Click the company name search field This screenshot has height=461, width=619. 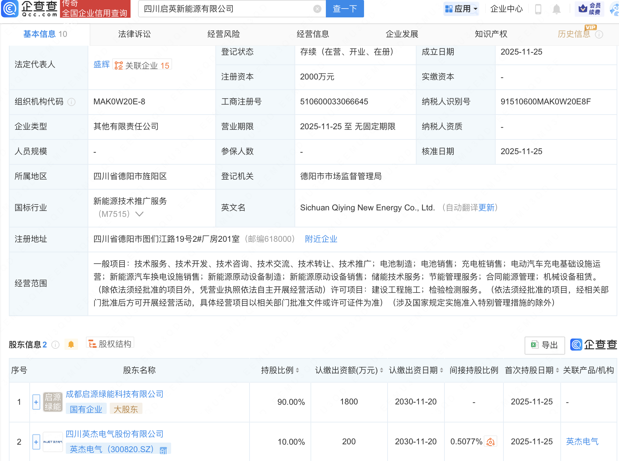225,9
